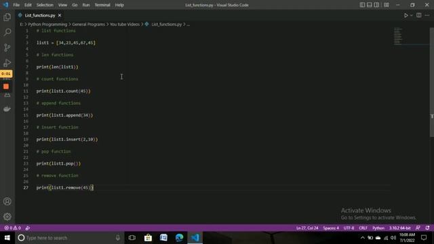
Task: Show hidden system tray icons
Action: 363,238
